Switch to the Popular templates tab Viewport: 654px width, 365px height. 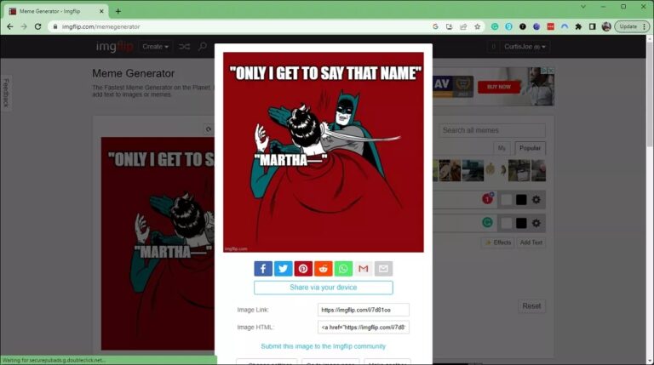(531, 148)
